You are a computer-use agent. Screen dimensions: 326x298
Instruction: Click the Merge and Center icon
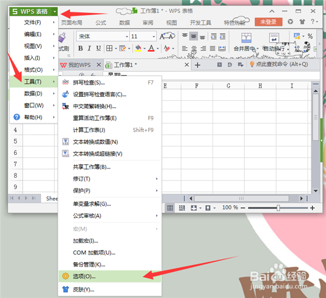[x=246, y=38]
